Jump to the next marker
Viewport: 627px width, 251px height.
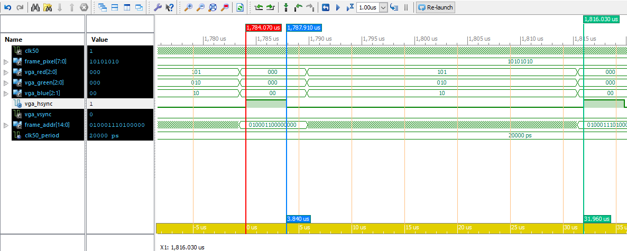pyautogui.click(x=310, y=7)
